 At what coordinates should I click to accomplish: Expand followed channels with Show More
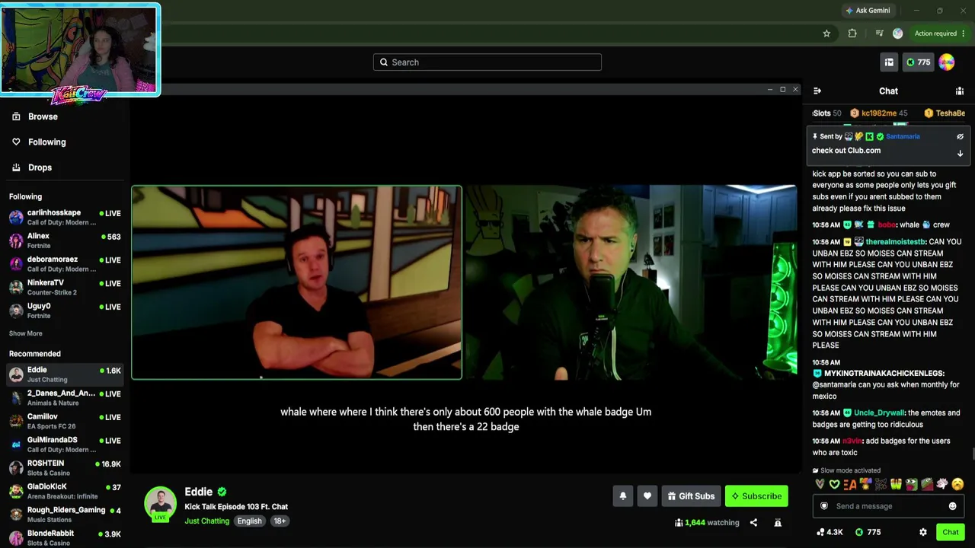[26, 333]
